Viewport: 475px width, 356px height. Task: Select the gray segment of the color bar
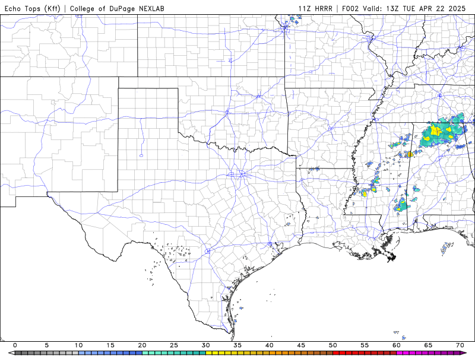pos(47,353)
